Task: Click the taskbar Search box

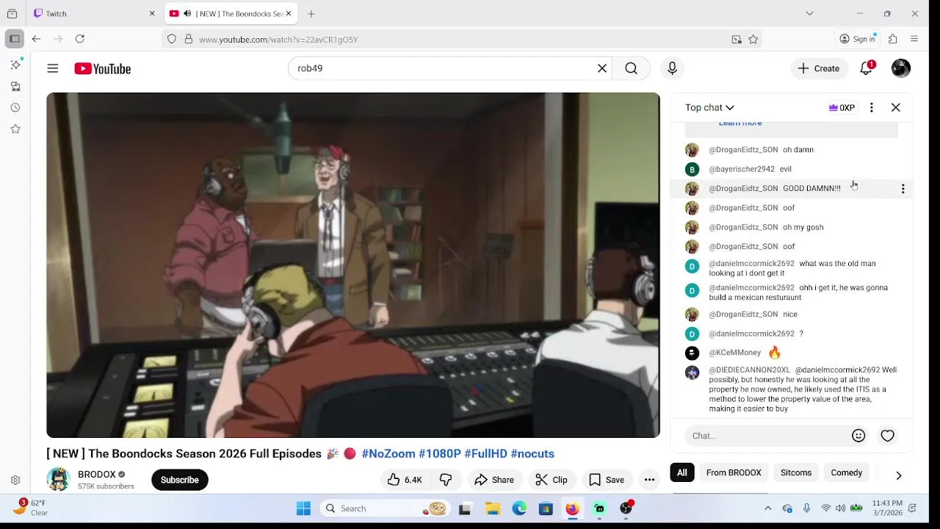Action: 385,508
